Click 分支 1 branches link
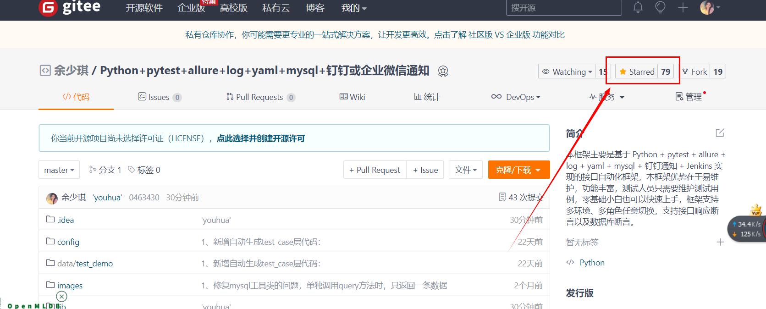Screen dimensions: 766x309 coord(110,170)
